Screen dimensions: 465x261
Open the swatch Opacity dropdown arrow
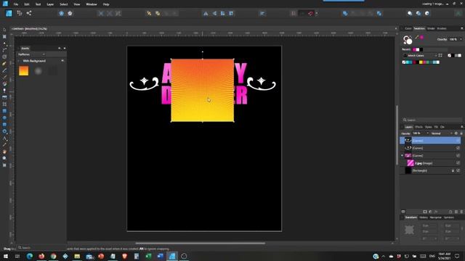[461, 39]
